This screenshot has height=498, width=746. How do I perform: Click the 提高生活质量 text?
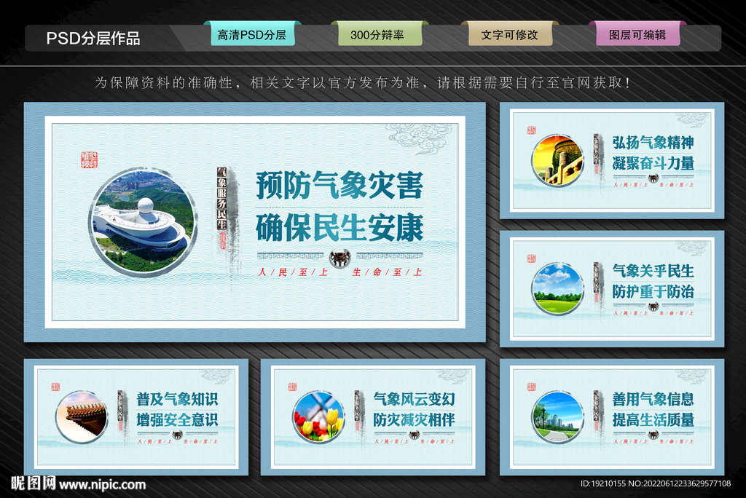[x=653, y=420]
